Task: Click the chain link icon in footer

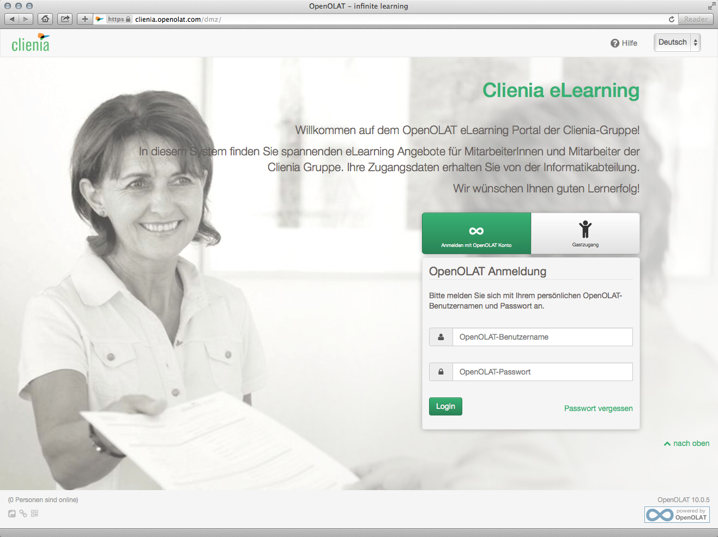Action: point(23,514)
